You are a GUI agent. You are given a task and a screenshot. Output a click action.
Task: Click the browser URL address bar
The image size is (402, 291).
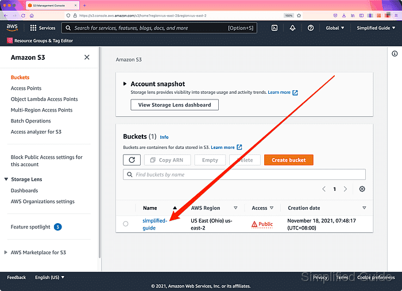[x=179, y=16]
